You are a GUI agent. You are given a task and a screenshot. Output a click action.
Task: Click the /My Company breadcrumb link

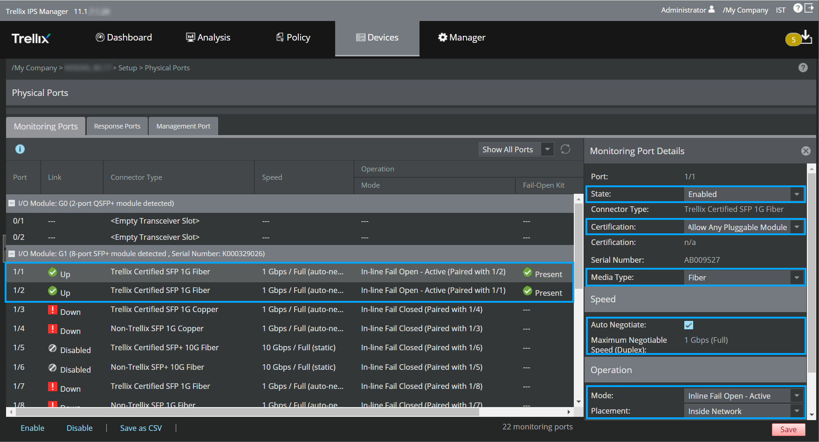(x=34, y=68)
